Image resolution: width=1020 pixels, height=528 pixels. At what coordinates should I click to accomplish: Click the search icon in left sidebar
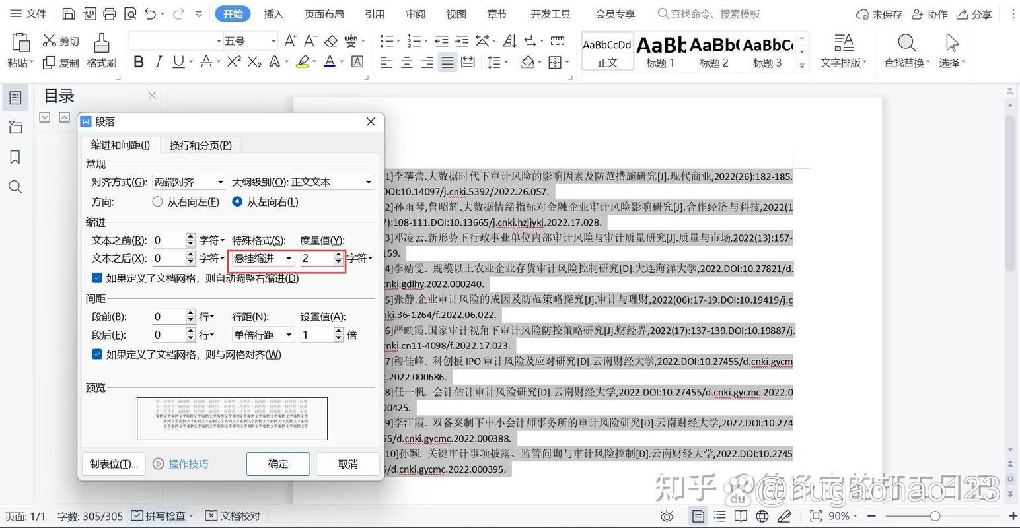coord(15,187)
